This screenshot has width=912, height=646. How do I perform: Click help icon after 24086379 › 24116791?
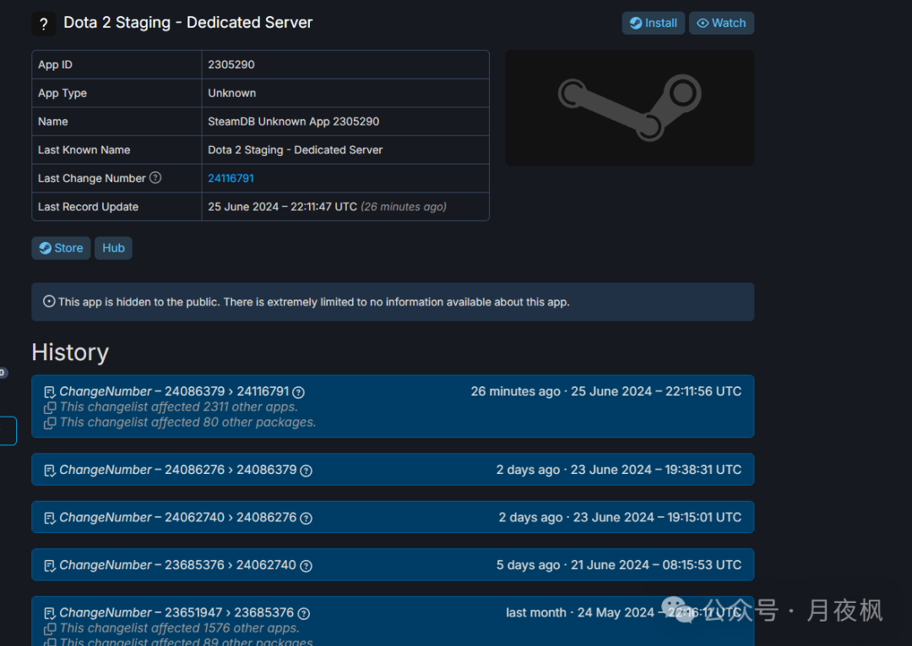pyautogui.click(x=298, y=392)
